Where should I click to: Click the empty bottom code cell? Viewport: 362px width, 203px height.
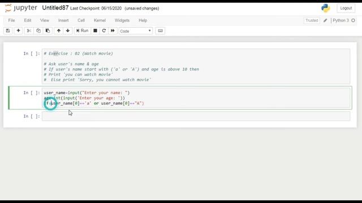196,116
